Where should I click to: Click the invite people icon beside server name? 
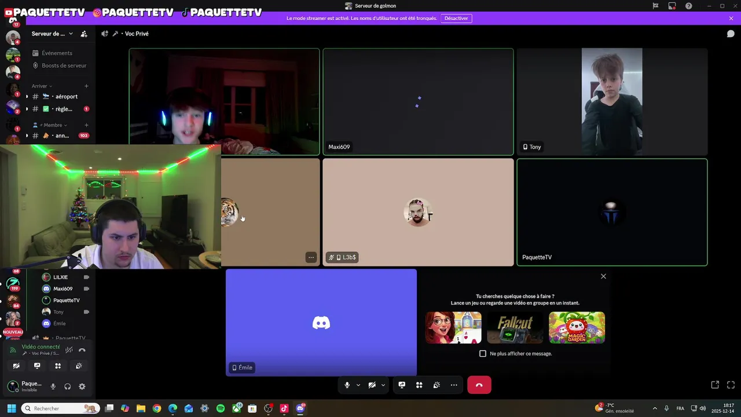click(84, 34)
